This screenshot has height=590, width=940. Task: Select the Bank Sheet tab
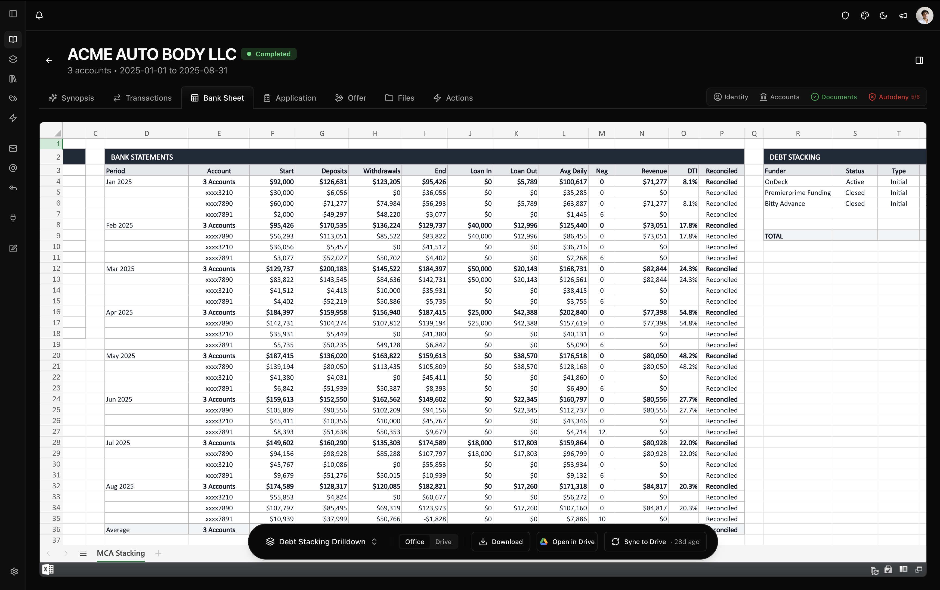217,98
